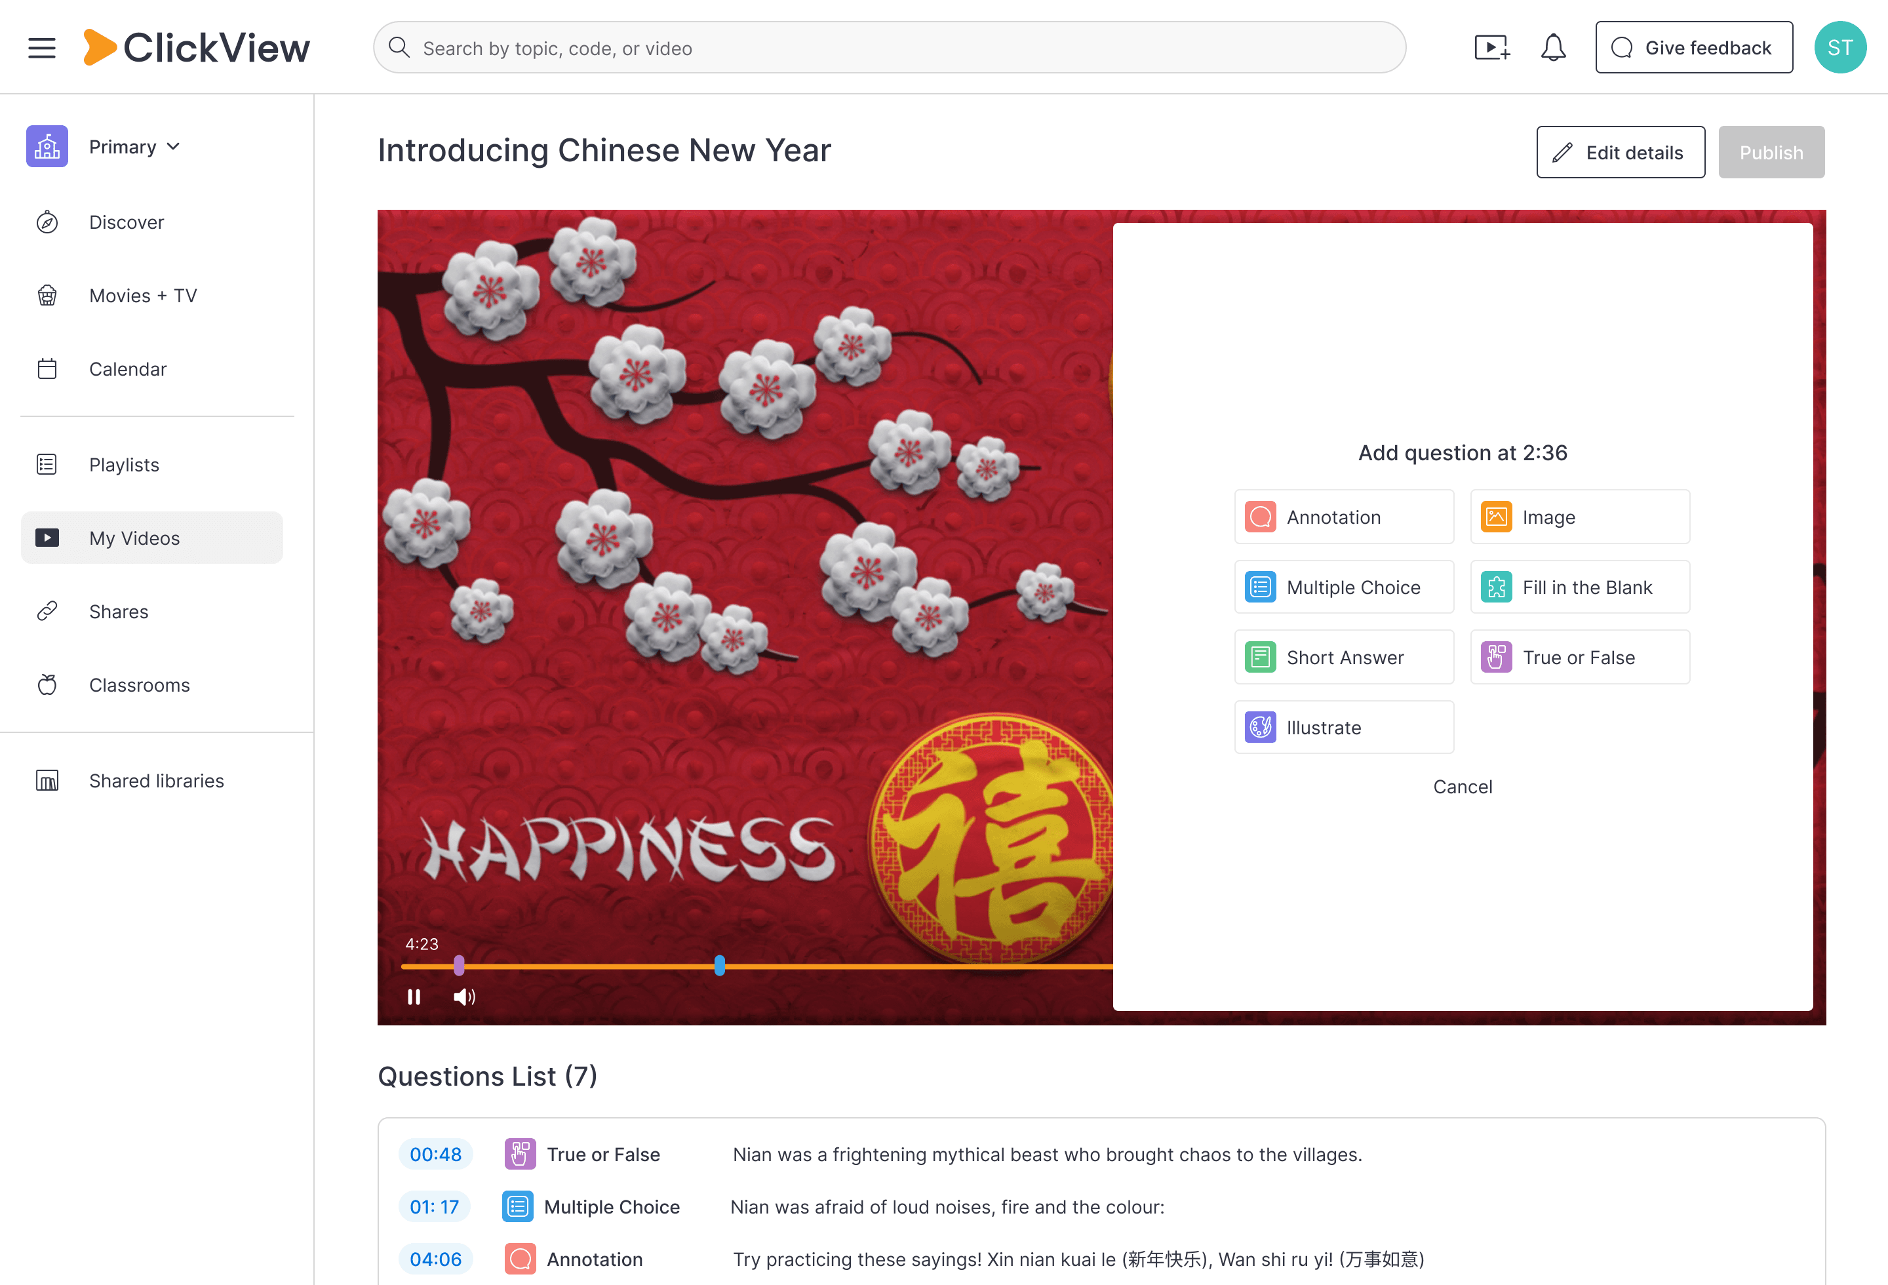The image size is (1888, 1285).
Task: Click the ClickView logo
Action: pyautogui.click(x=196, y=47)
